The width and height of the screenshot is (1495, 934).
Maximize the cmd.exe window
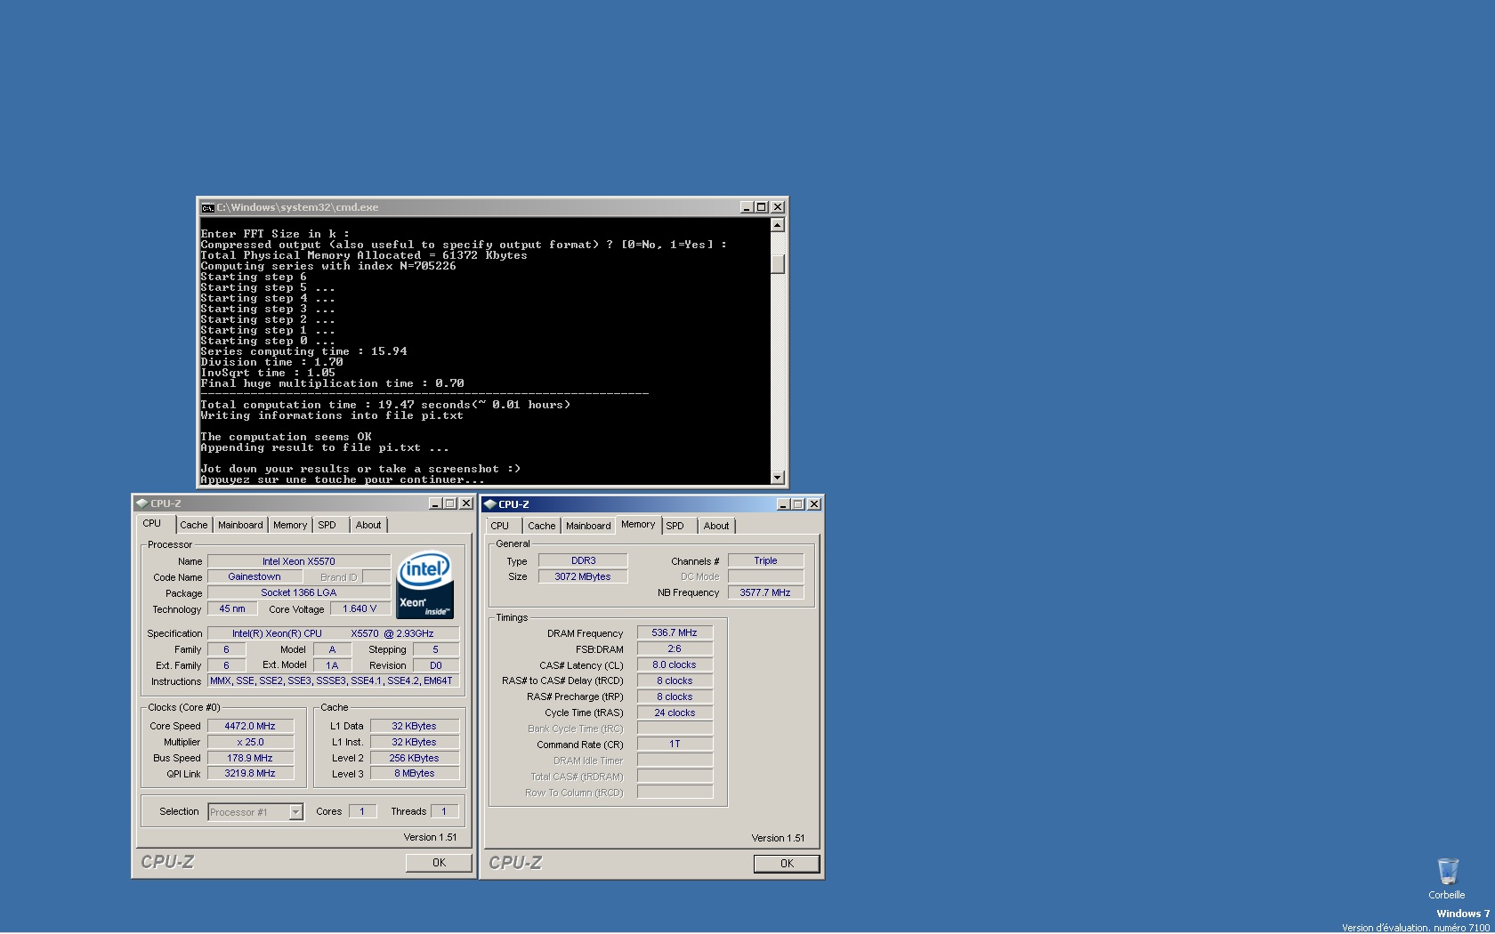[x=761, y=207]
